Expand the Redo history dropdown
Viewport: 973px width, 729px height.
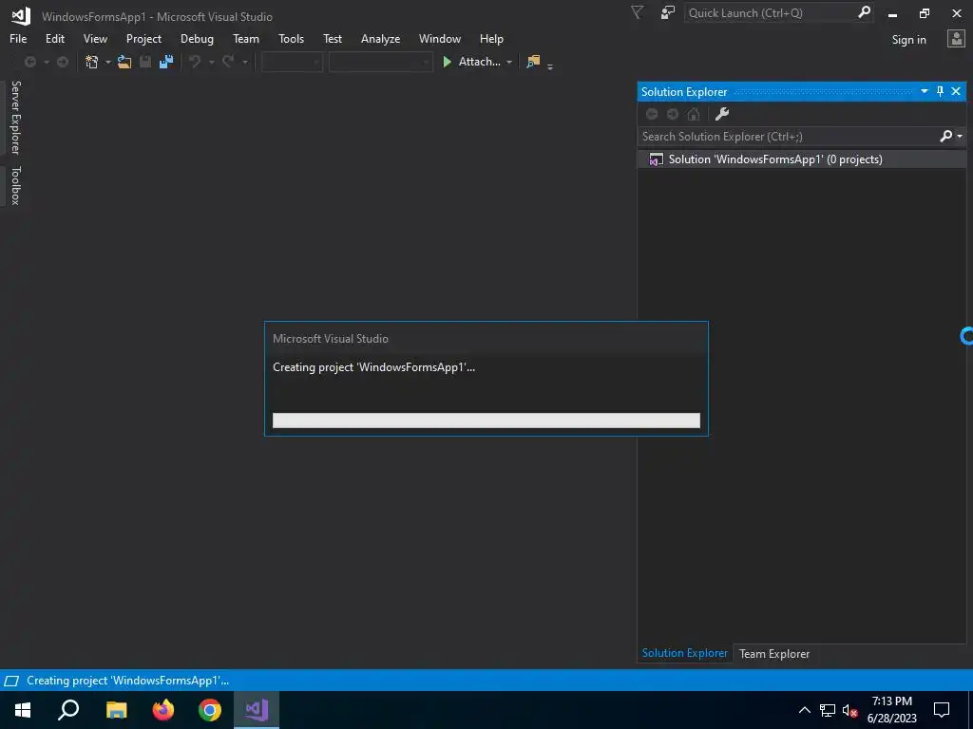pyautogui.click(x=244, y=62)
